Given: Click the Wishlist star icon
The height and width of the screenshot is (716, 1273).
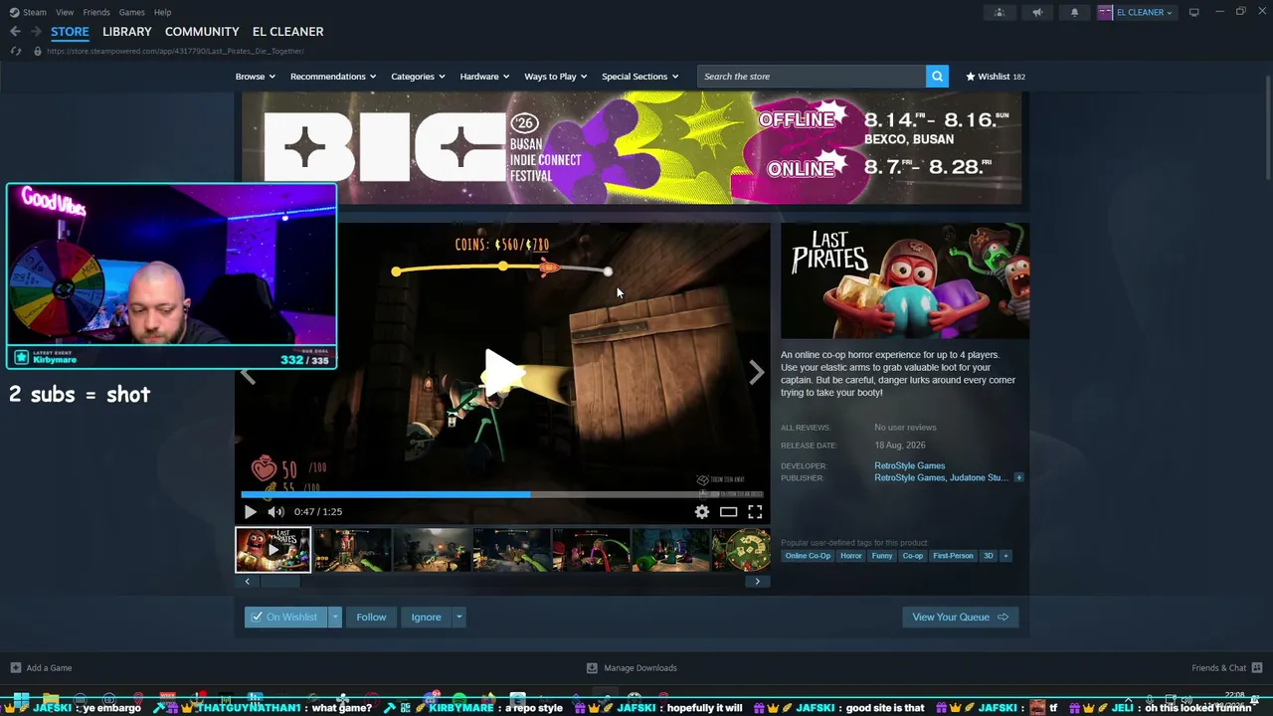Looking at the screenshot, I should (x=971, y=77).
